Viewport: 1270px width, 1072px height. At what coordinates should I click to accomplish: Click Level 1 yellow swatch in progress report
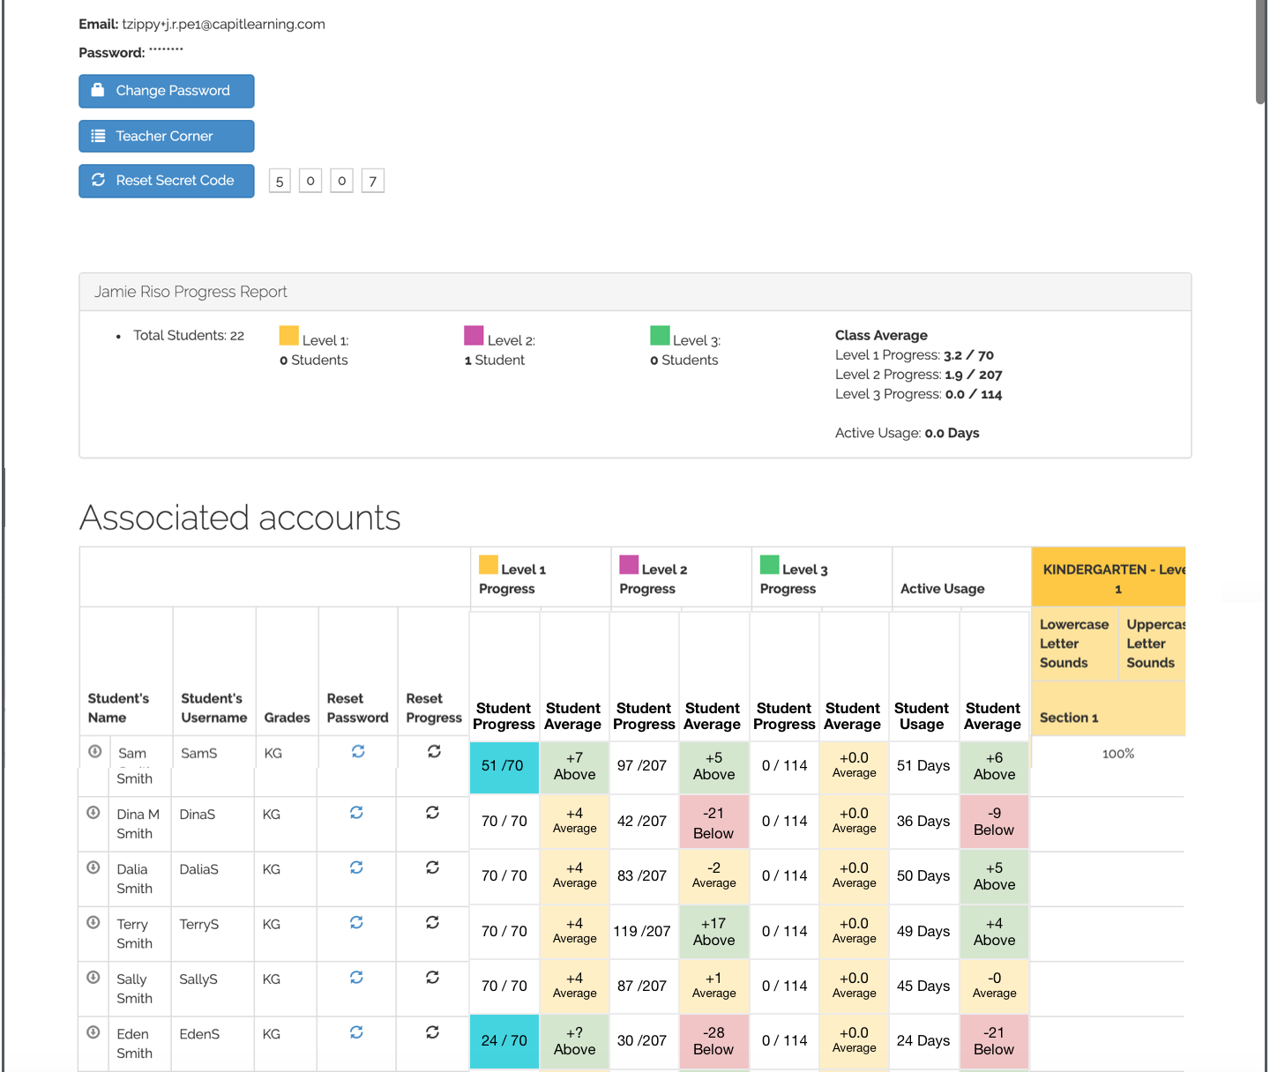(x=288, y=335)
